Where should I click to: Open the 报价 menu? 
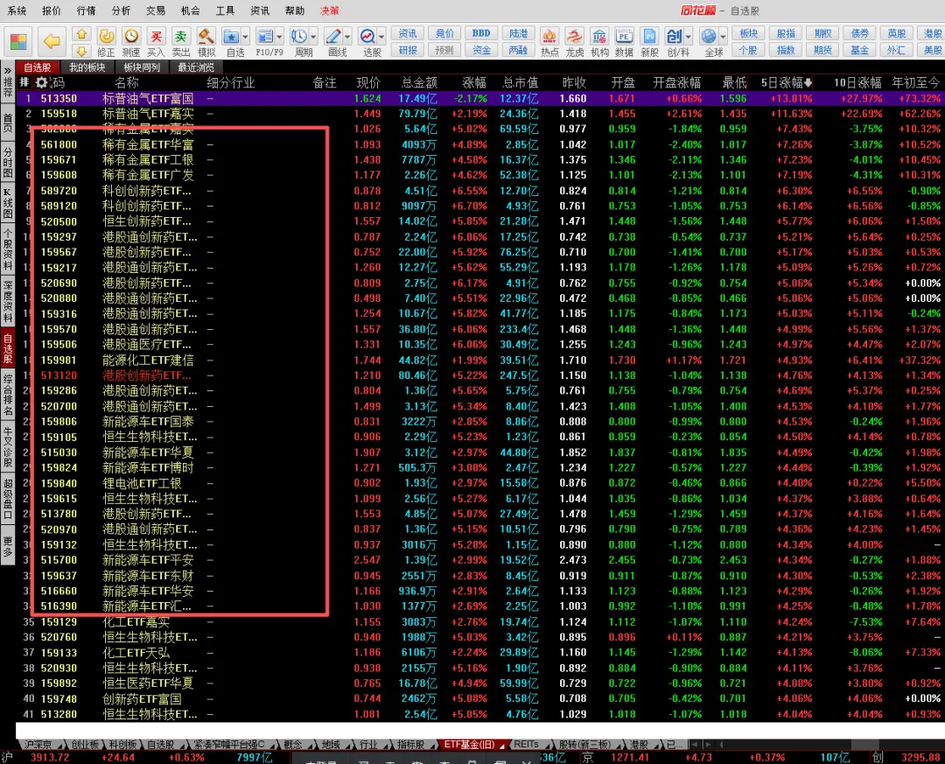52,11
